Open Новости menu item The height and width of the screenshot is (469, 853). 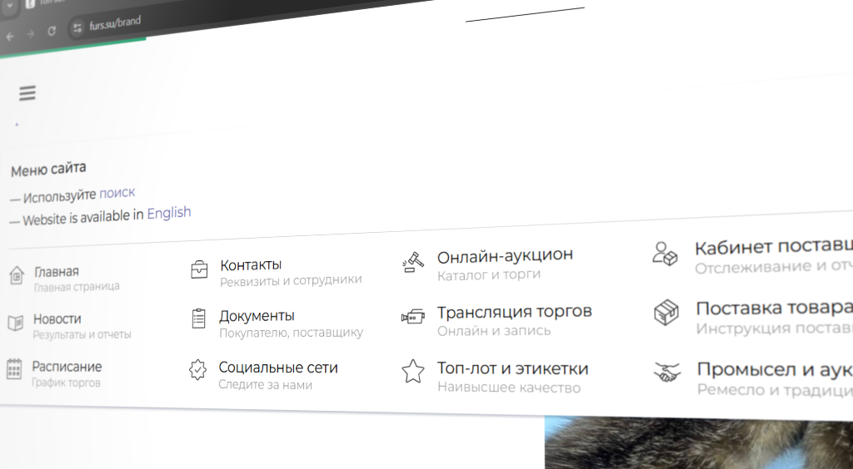tap(57, 318)
